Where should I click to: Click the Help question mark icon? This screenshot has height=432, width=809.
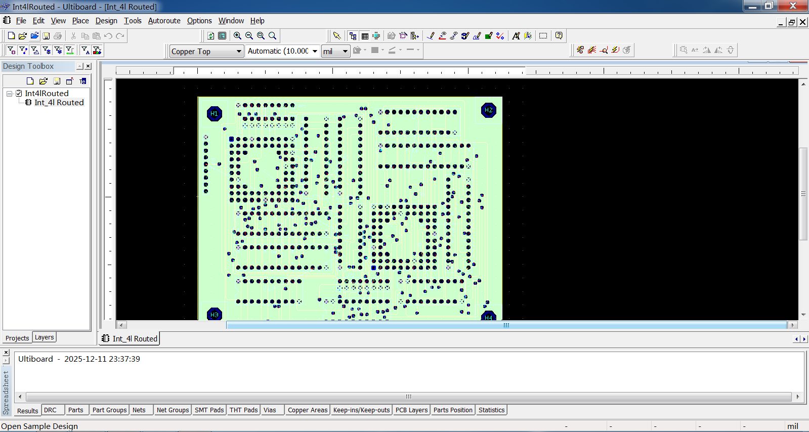(x=559, y=36)
